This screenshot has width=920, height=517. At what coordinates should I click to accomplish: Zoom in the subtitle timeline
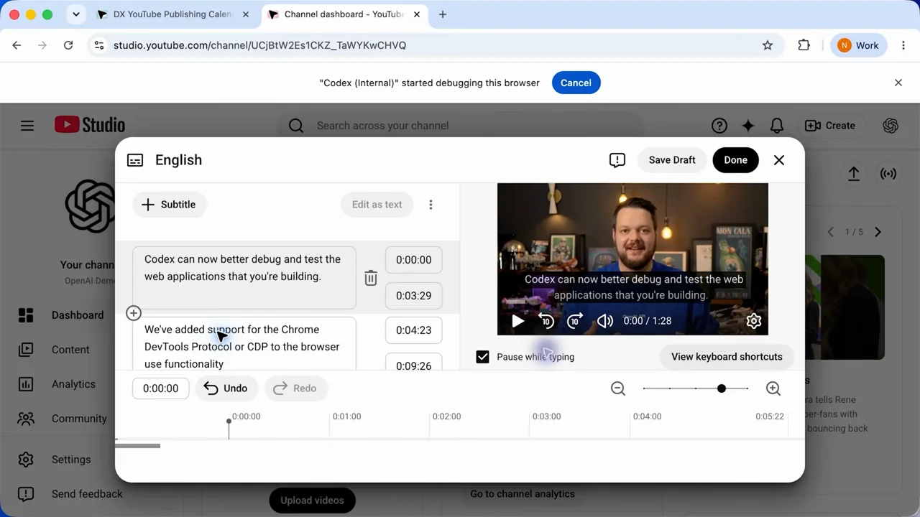coord(773,388)
